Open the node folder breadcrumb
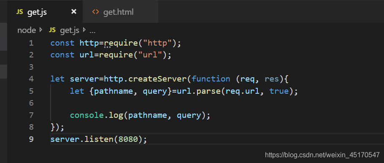 point(27,30)
